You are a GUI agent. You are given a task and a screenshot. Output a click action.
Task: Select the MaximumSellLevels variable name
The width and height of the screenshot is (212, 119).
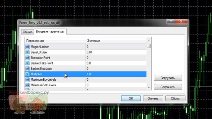click(43, 85)
